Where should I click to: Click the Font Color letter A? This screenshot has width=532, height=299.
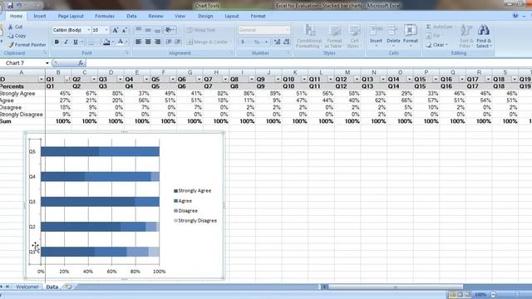tap(120, 42)
